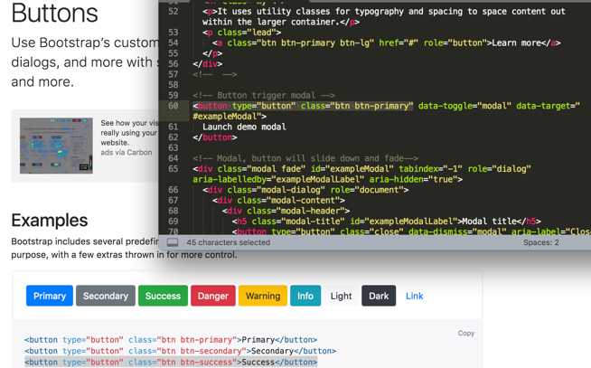Click the green Success button
The height and width of the screenshot is (368, 591).
[x=163, y=296]
